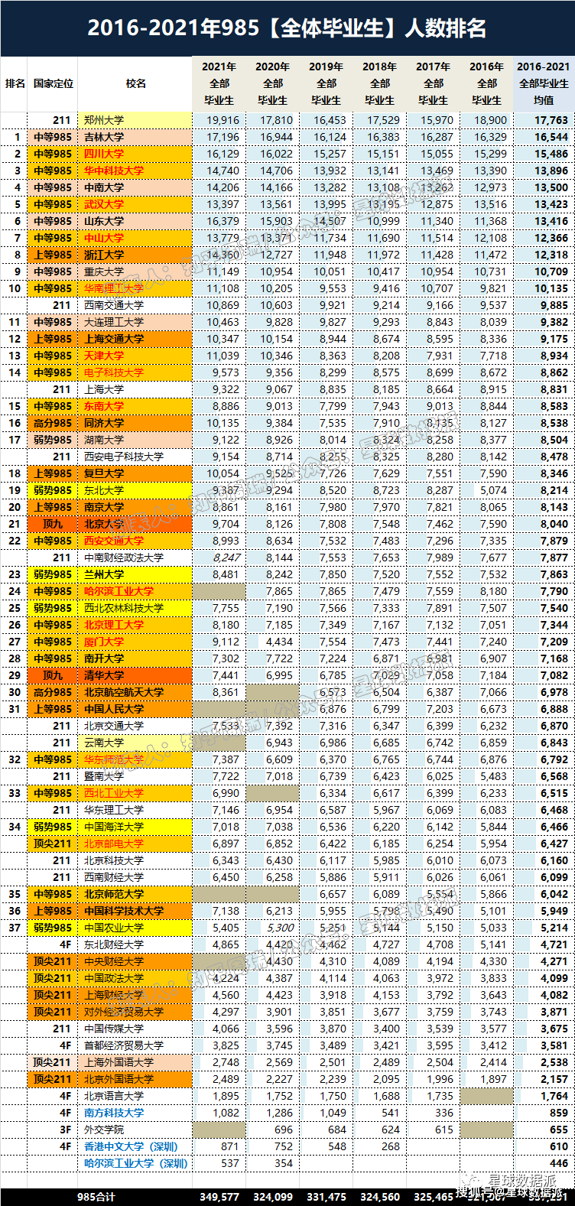The image size is (575, 1206).
Task: Select the school name 北京大学
Action: point(104,524)
